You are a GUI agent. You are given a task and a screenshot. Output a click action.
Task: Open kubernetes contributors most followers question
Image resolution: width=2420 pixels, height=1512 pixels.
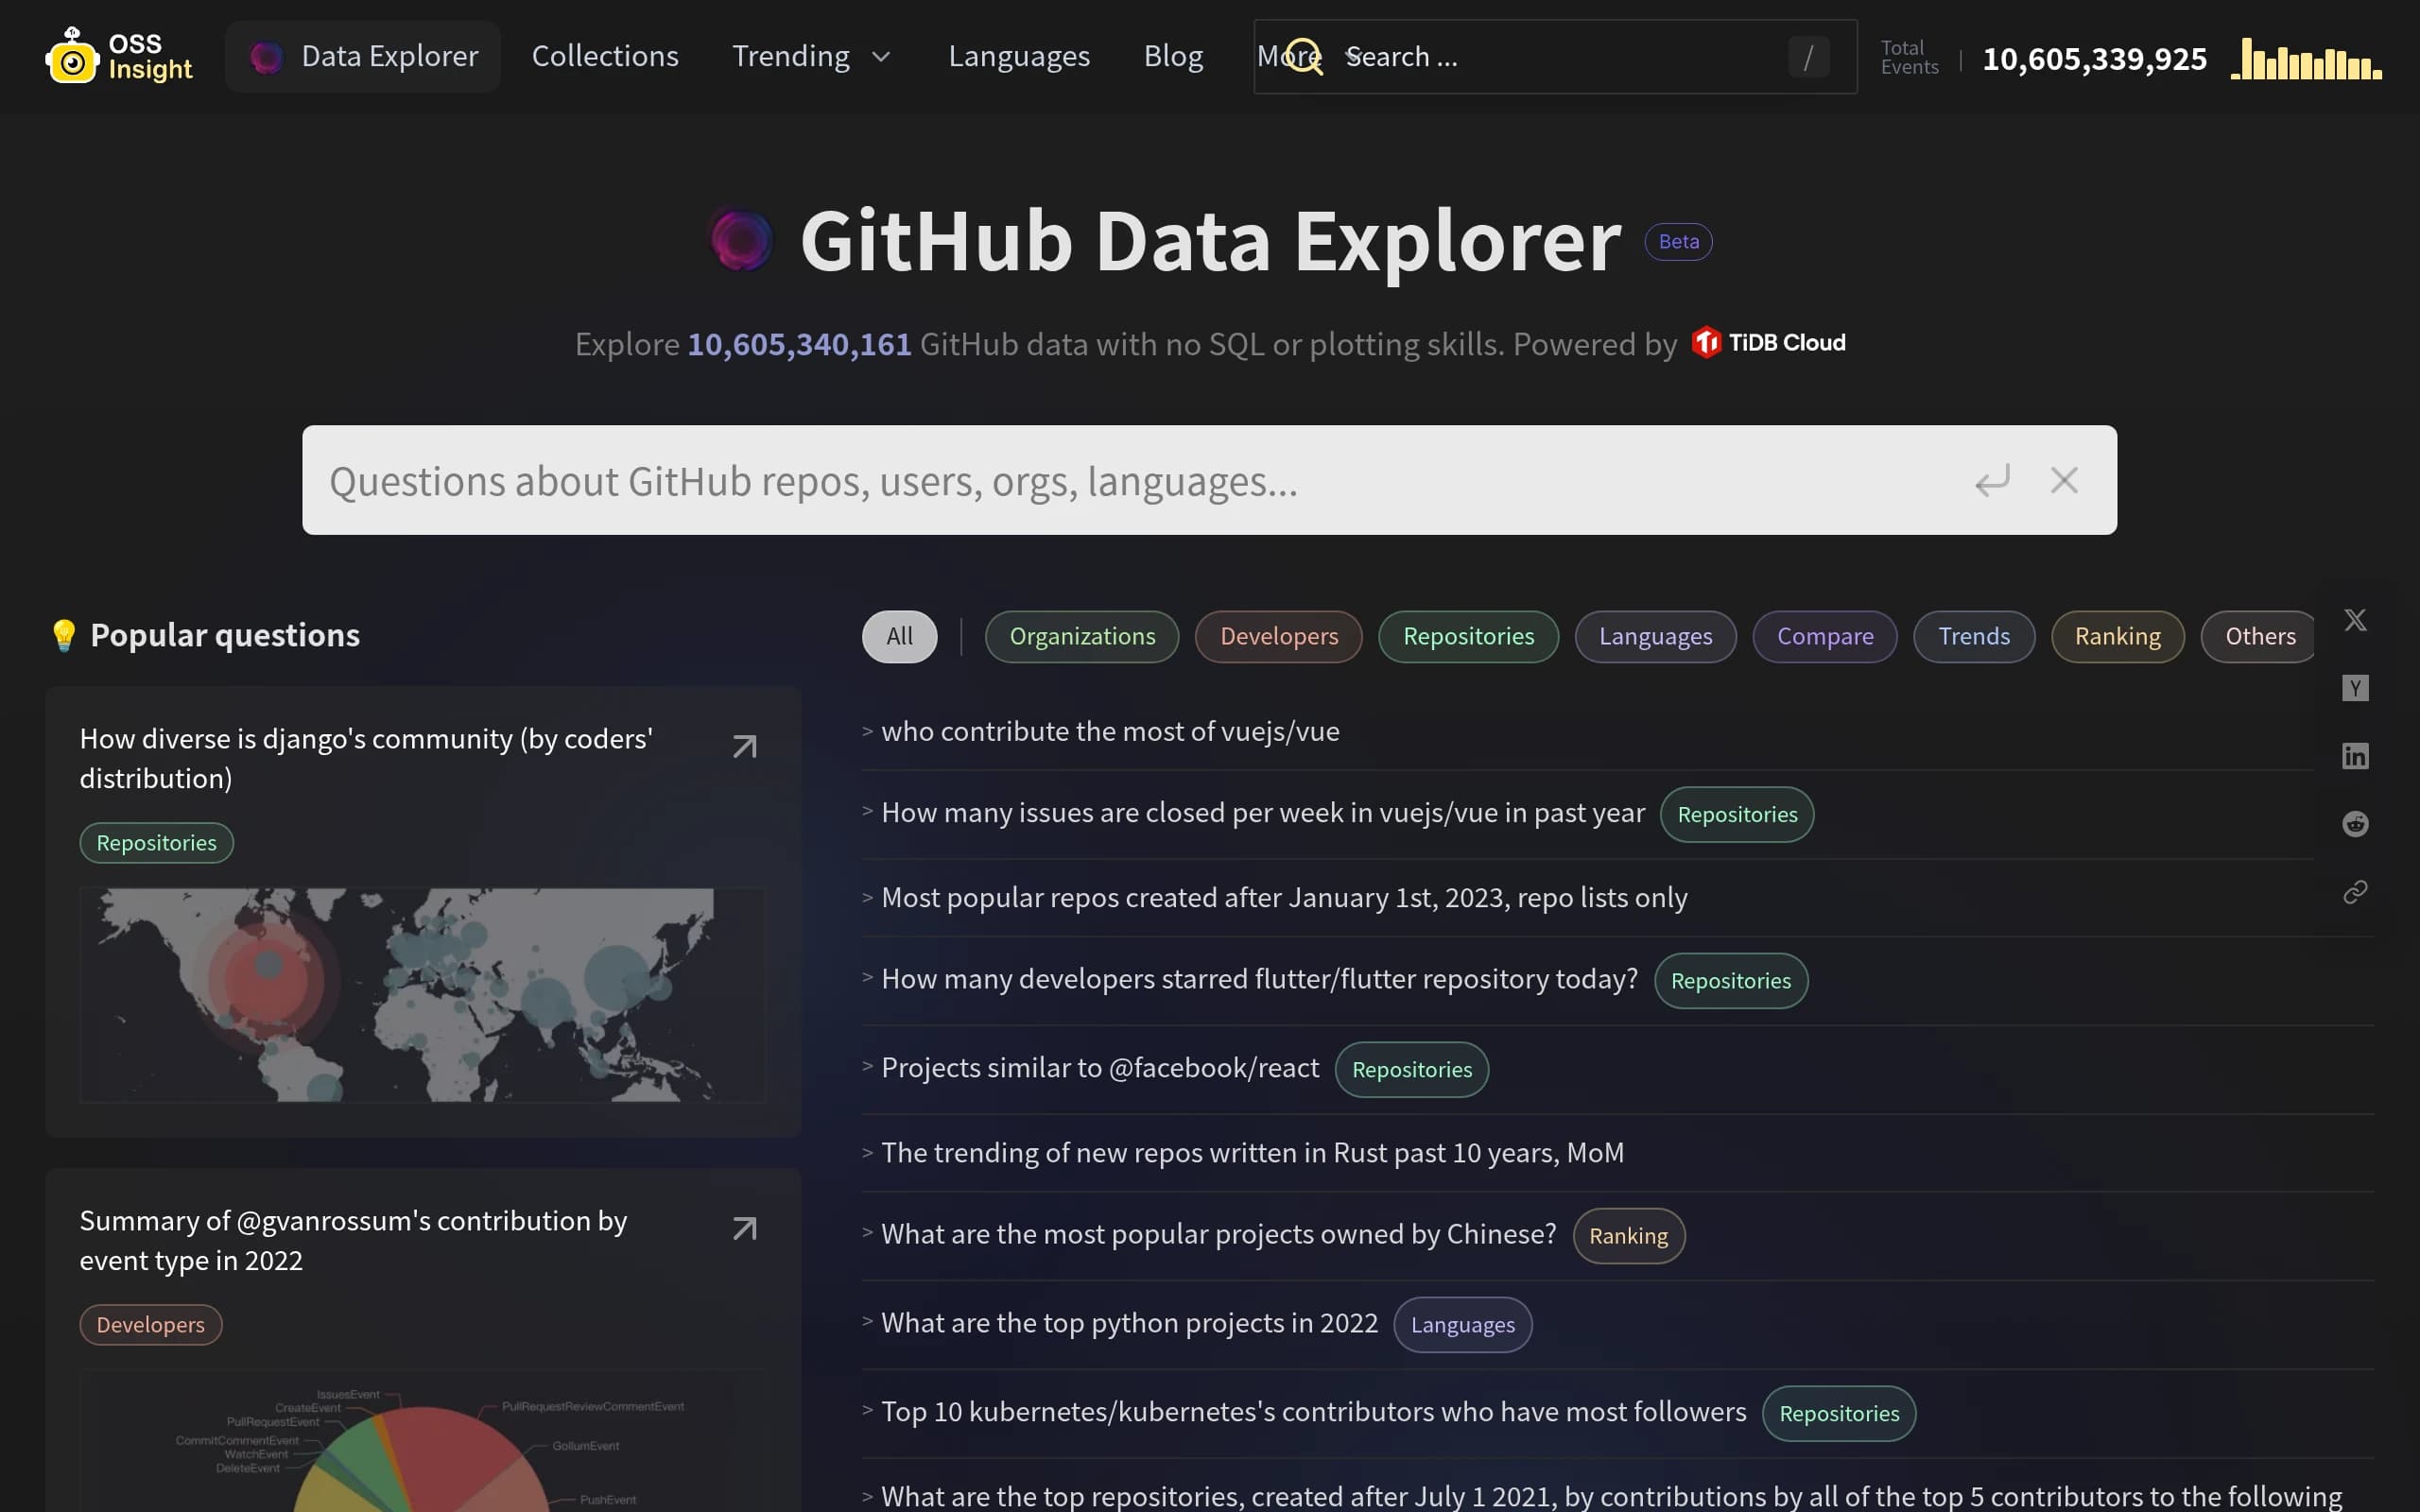(x=1314, y=1412)
